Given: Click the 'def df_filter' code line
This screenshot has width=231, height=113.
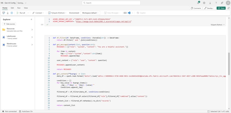Looking at the screenshot, I should pos(86,38).
